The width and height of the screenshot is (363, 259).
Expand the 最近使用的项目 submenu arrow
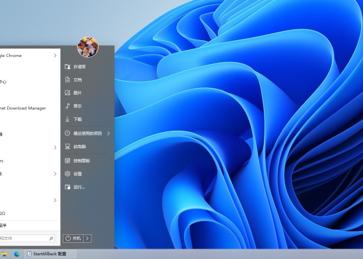108,133
